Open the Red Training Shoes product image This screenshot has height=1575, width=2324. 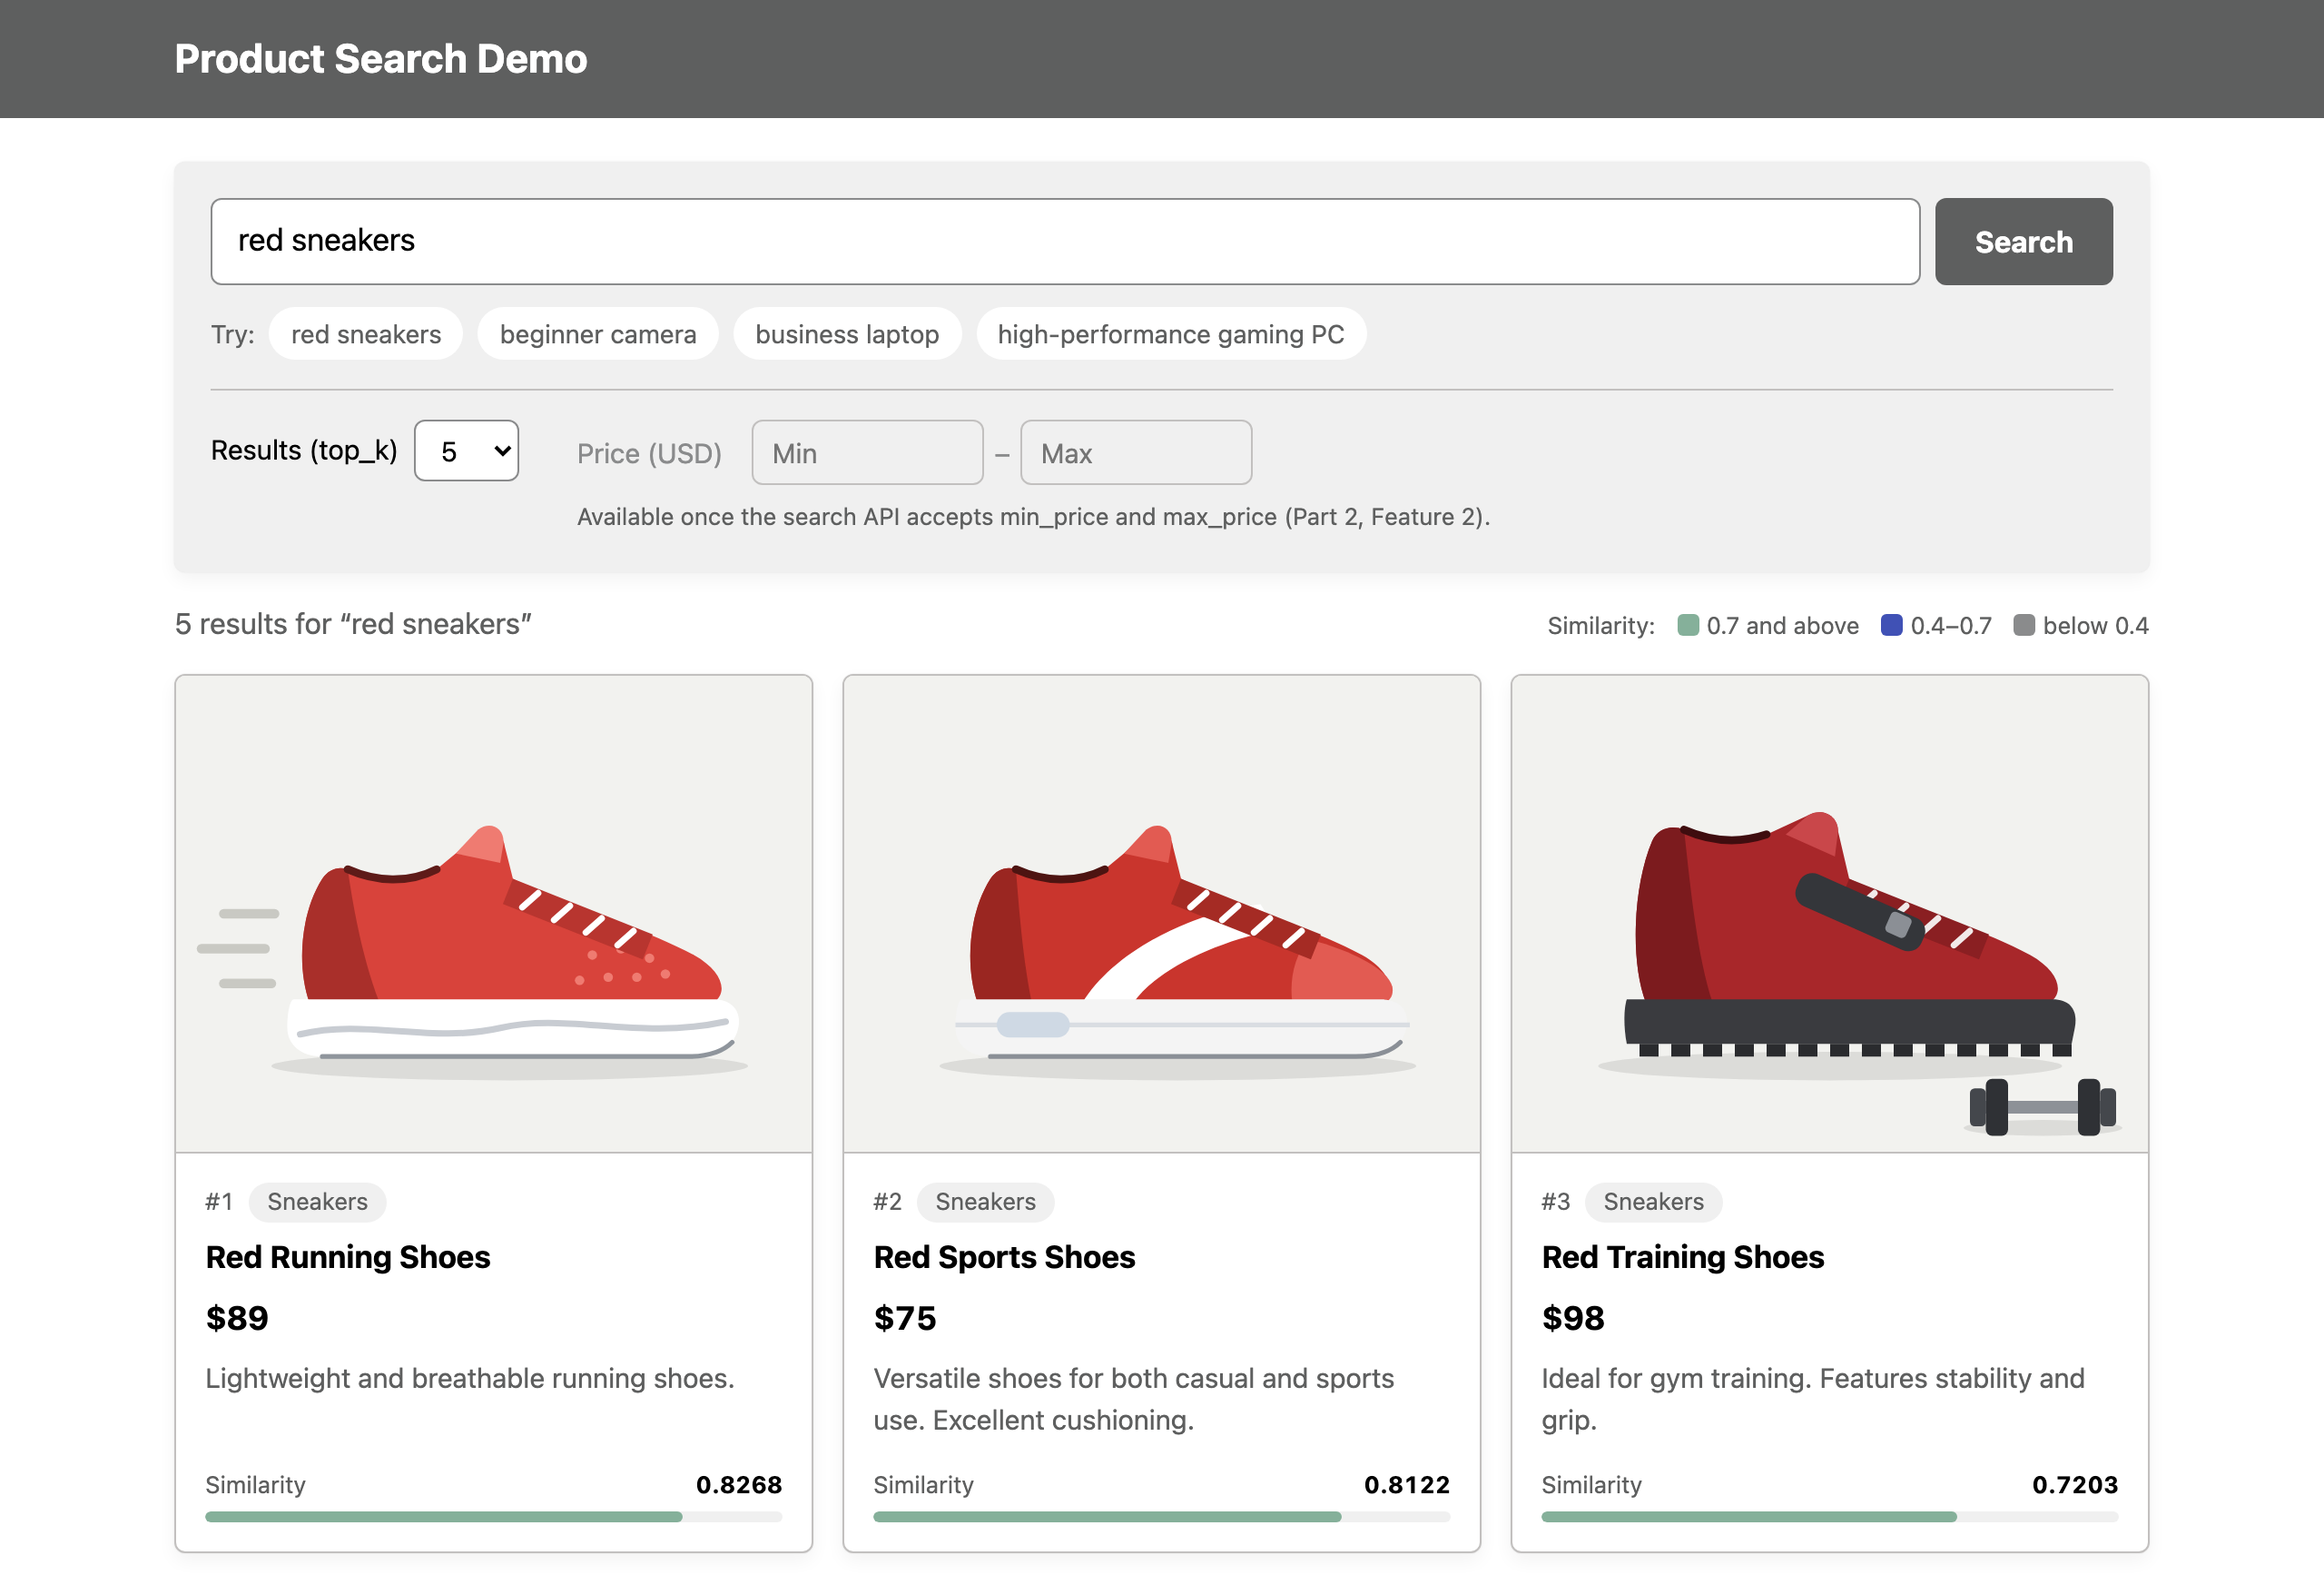1830,914
